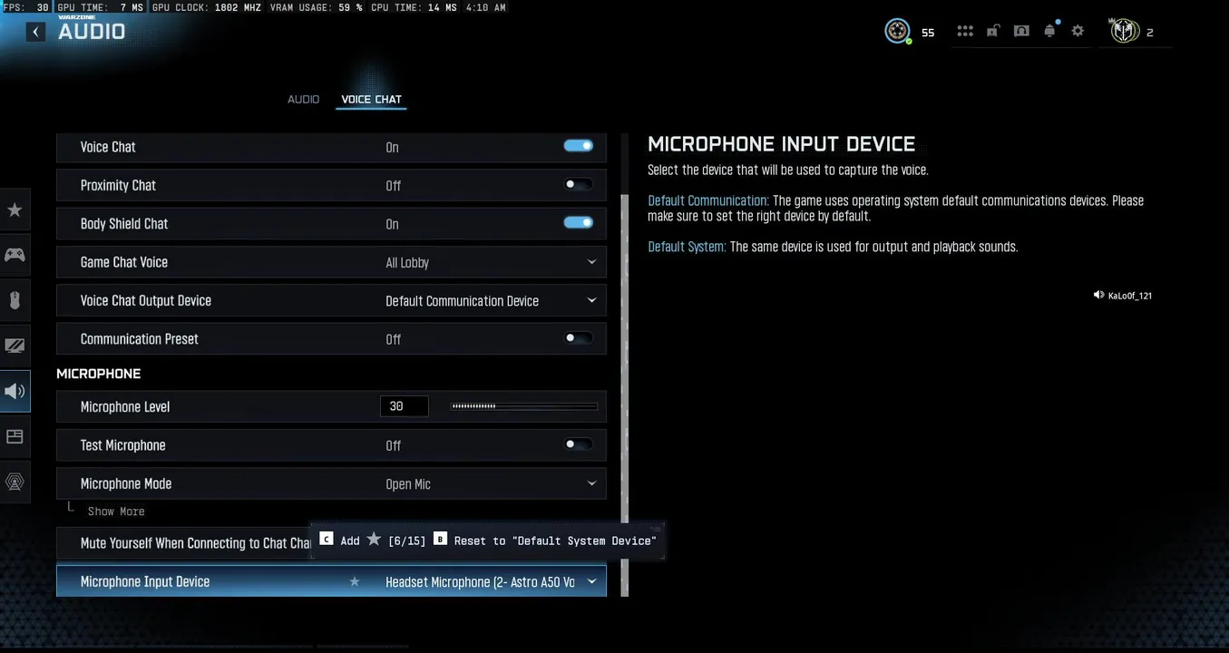Adjust the Microphone Level slider
Image resolution: width=1229 pixels, height=653 pixels.
tap(524, 406)
